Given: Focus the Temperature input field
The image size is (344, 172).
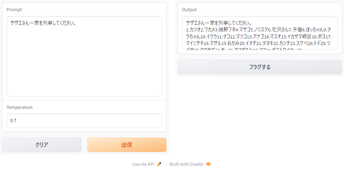Looking at the screenshot, I should click(84, 121).
